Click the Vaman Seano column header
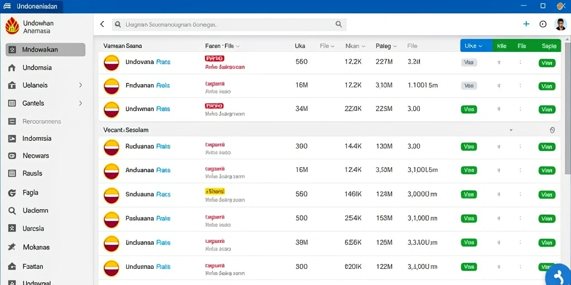Image resolution: width=571 pixels, height=285 pixels. click(123, 46)
